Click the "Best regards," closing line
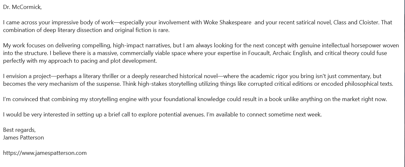This screenshot has width=405, height=167. click(x=19, y=130)
